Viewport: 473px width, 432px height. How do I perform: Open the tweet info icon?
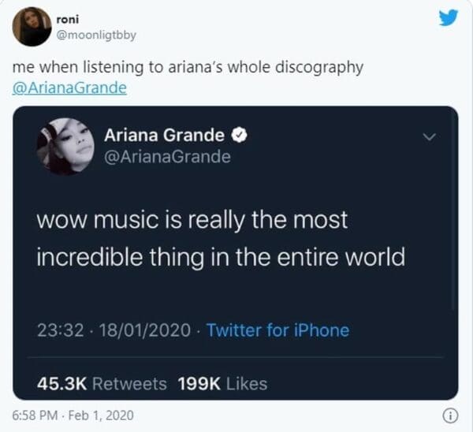[x=450, y=416]
